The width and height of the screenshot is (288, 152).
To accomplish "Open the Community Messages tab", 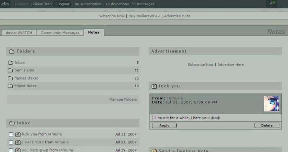I will pyautogui.click(x=60, y=33).
